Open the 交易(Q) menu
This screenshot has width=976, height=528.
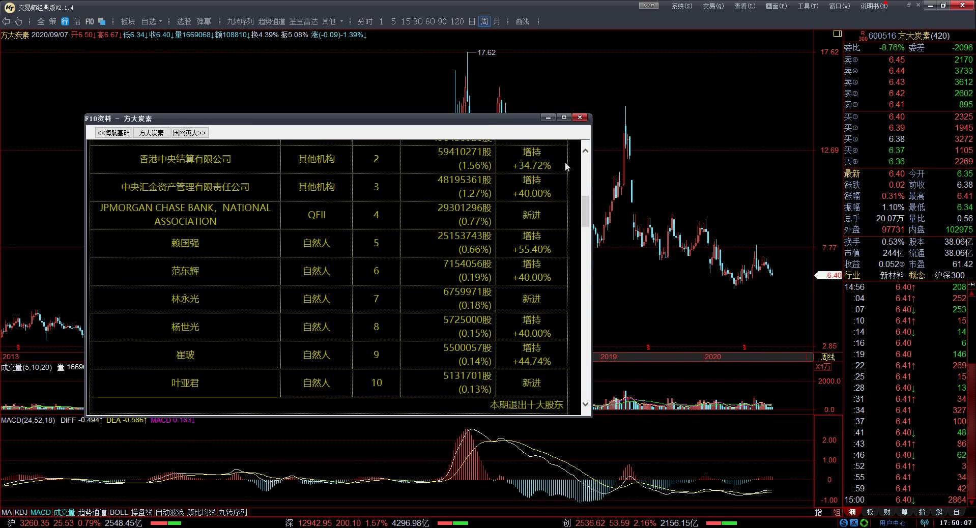click(x=713, y=6)
